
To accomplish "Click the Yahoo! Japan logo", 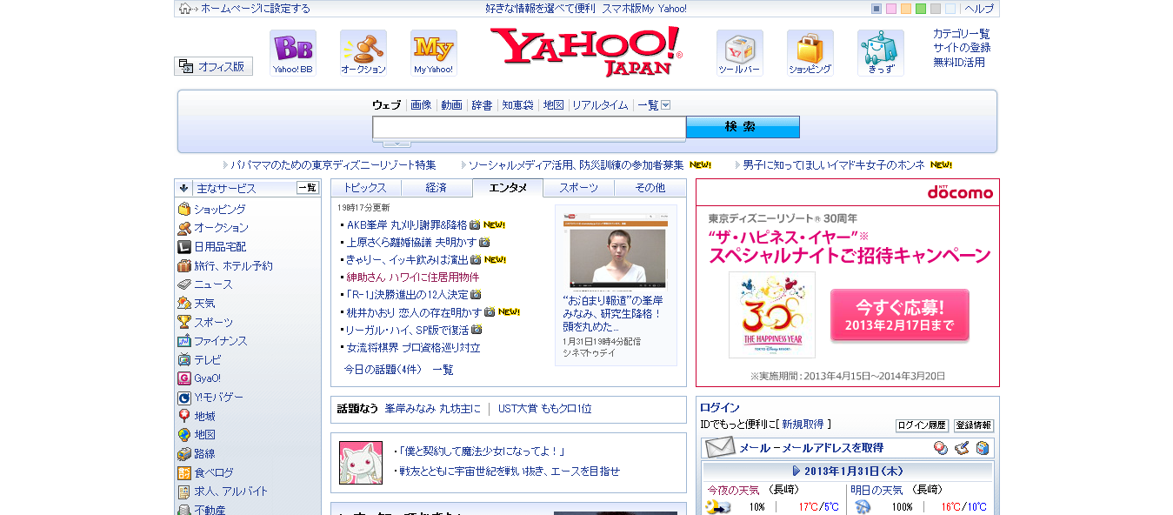I will (586, 51).
